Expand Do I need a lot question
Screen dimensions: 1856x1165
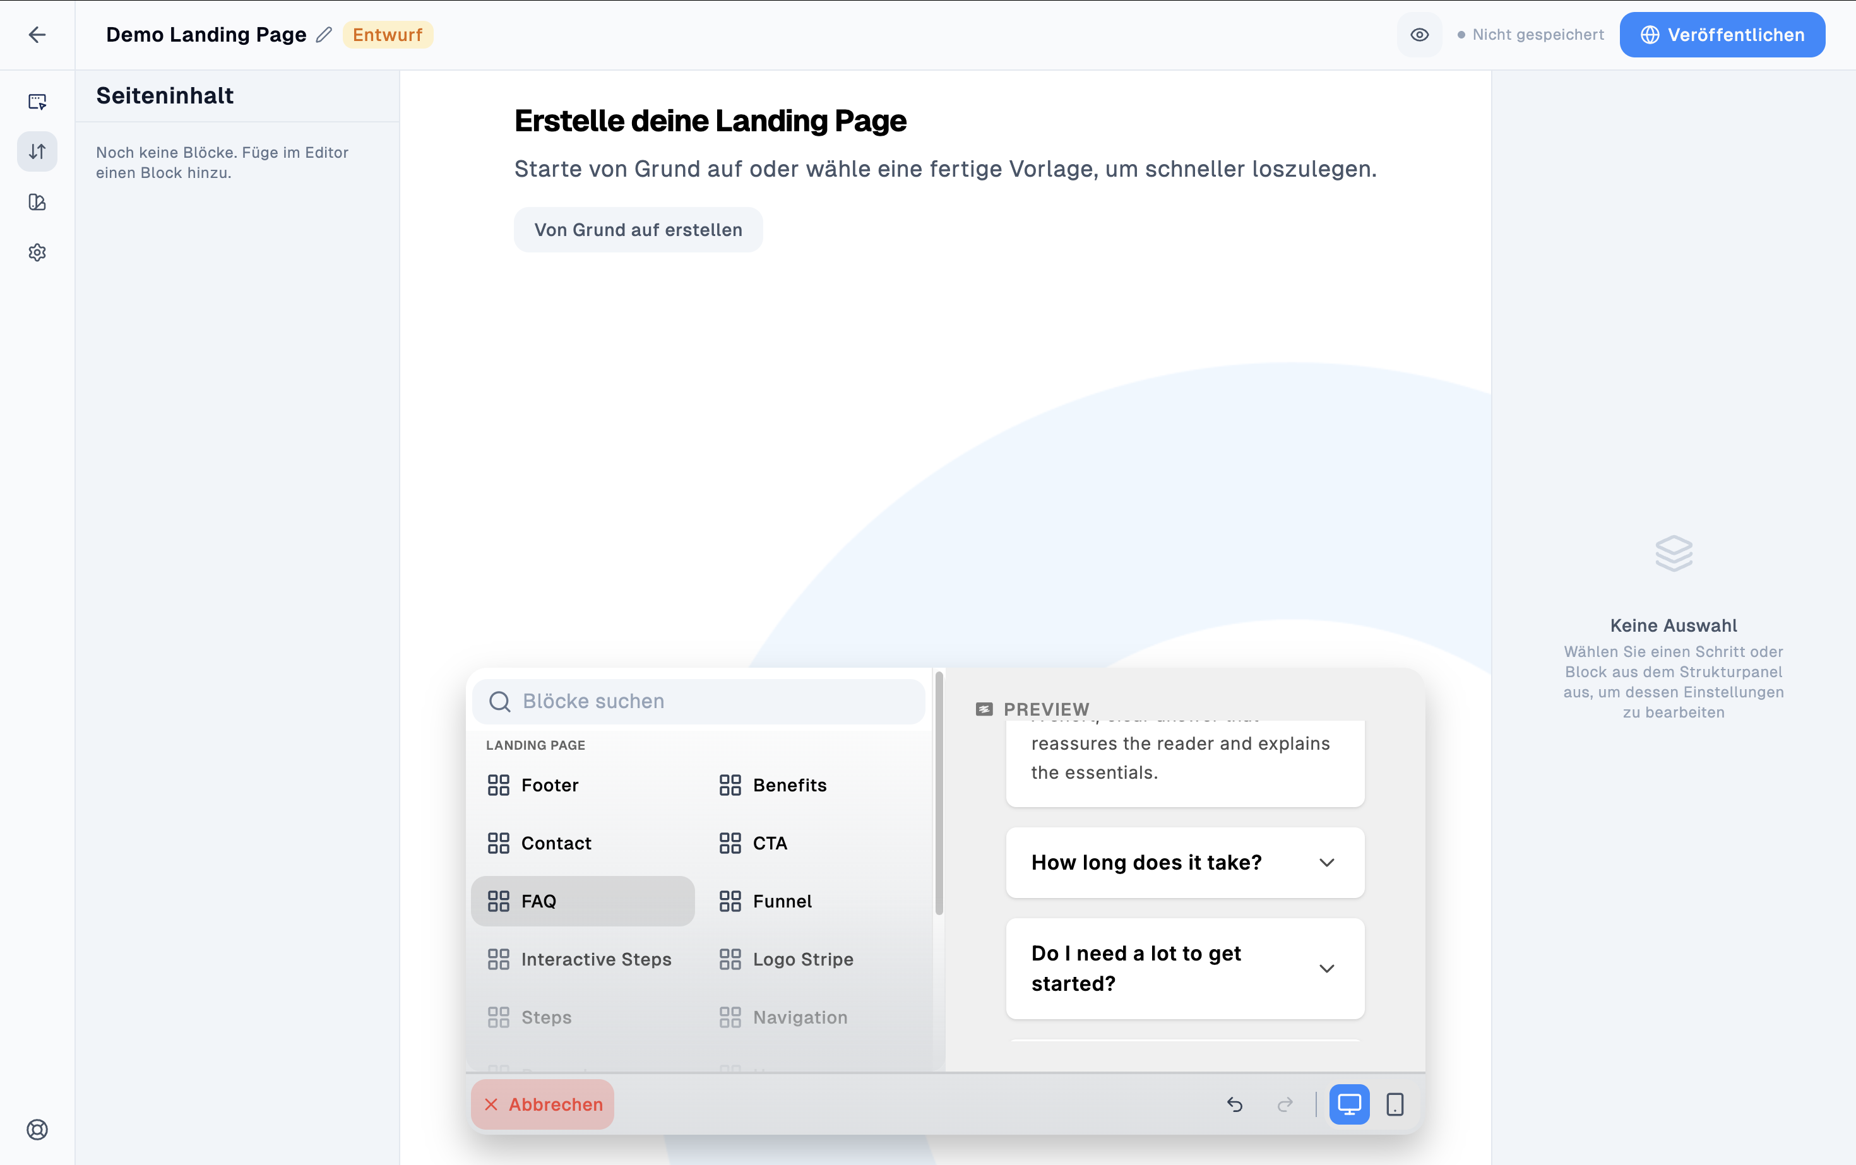(x=1185, y=969)
